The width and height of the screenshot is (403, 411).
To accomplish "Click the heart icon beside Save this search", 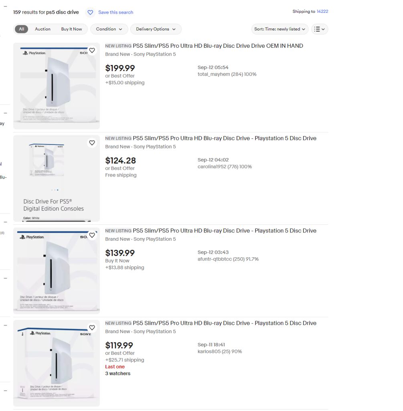I will (x=90, y=12).
